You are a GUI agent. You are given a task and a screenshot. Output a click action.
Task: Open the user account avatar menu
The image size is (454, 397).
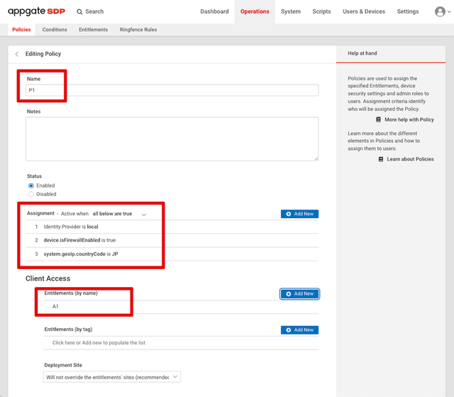click(441, 11)
